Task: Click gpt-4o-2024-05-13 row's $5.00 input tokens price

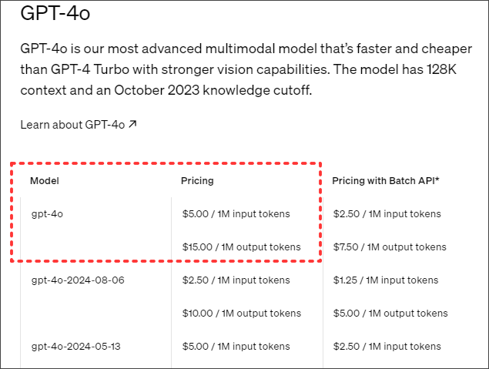Action: tap(236, 346)
